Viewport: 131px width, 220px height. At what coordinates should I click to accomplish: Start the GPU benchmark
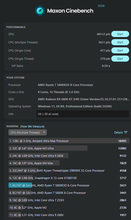coord(120,34)
